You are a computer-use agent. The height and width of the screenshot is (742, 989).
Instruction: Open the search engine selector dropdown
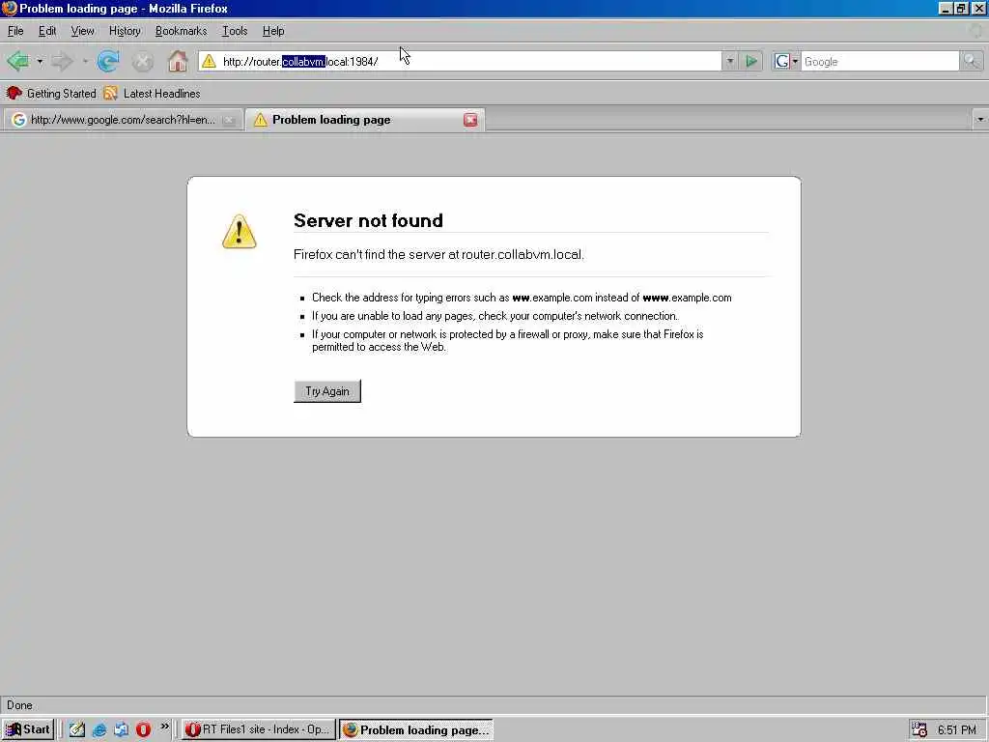coord(786,61)
